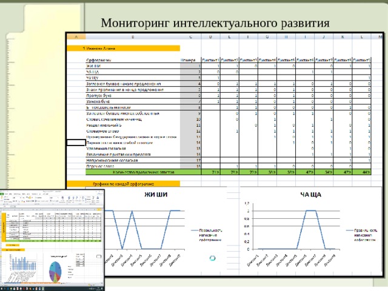Click 'Заглавная буква в начале предложения' row
Image resolution: width=388 pixels, height=291 pixels.
coord(124,84)
